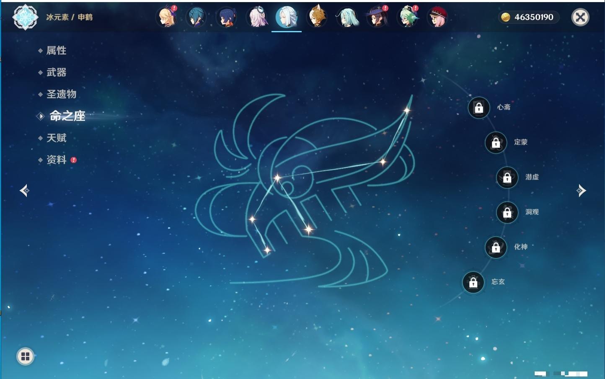
Task: Click the locked 洞观 constellation node
Action: coord(507,213)
